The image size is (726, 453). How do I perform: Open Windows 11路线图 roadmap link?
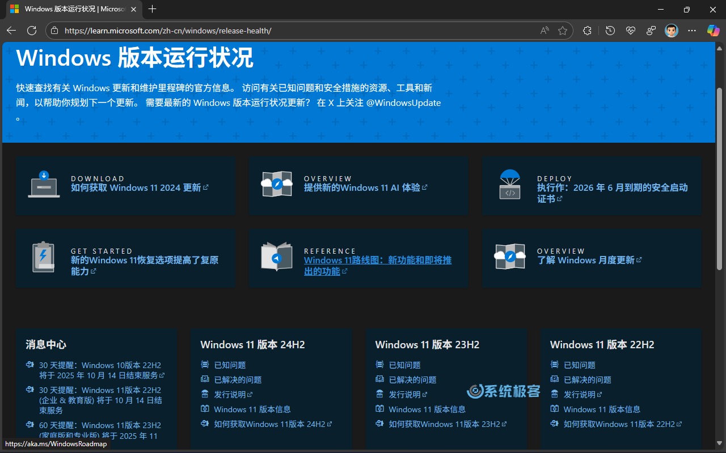click(378, 266)
